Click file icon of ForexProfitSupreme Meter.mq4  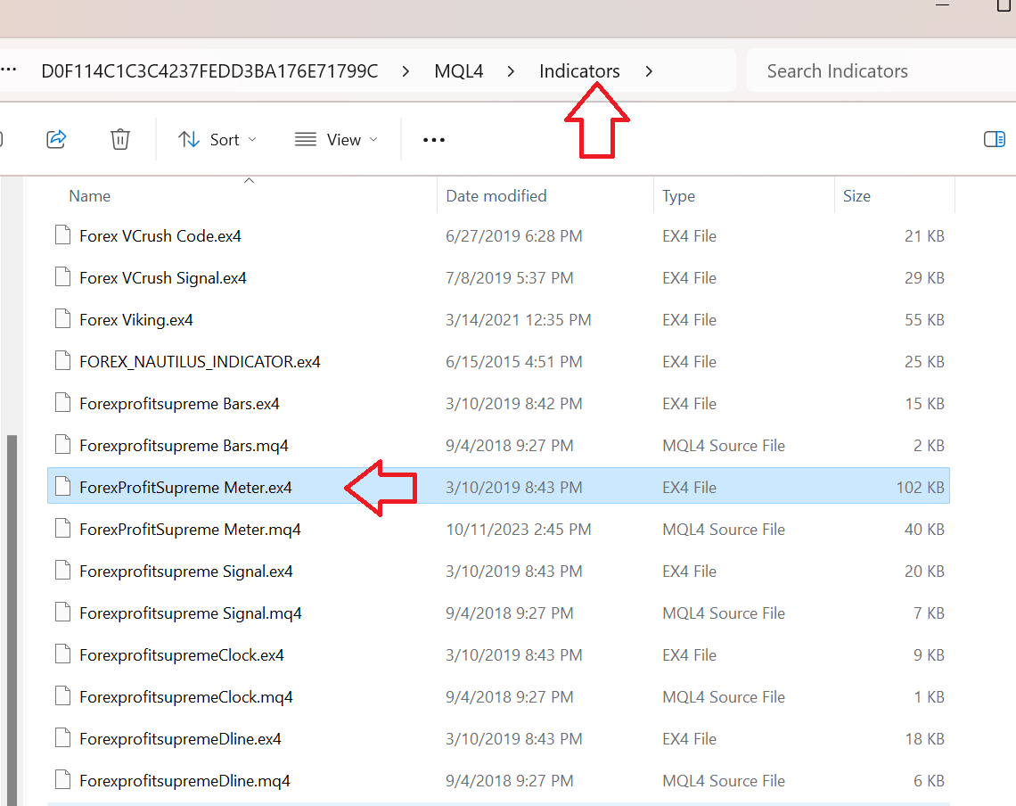tap(63, 528)
